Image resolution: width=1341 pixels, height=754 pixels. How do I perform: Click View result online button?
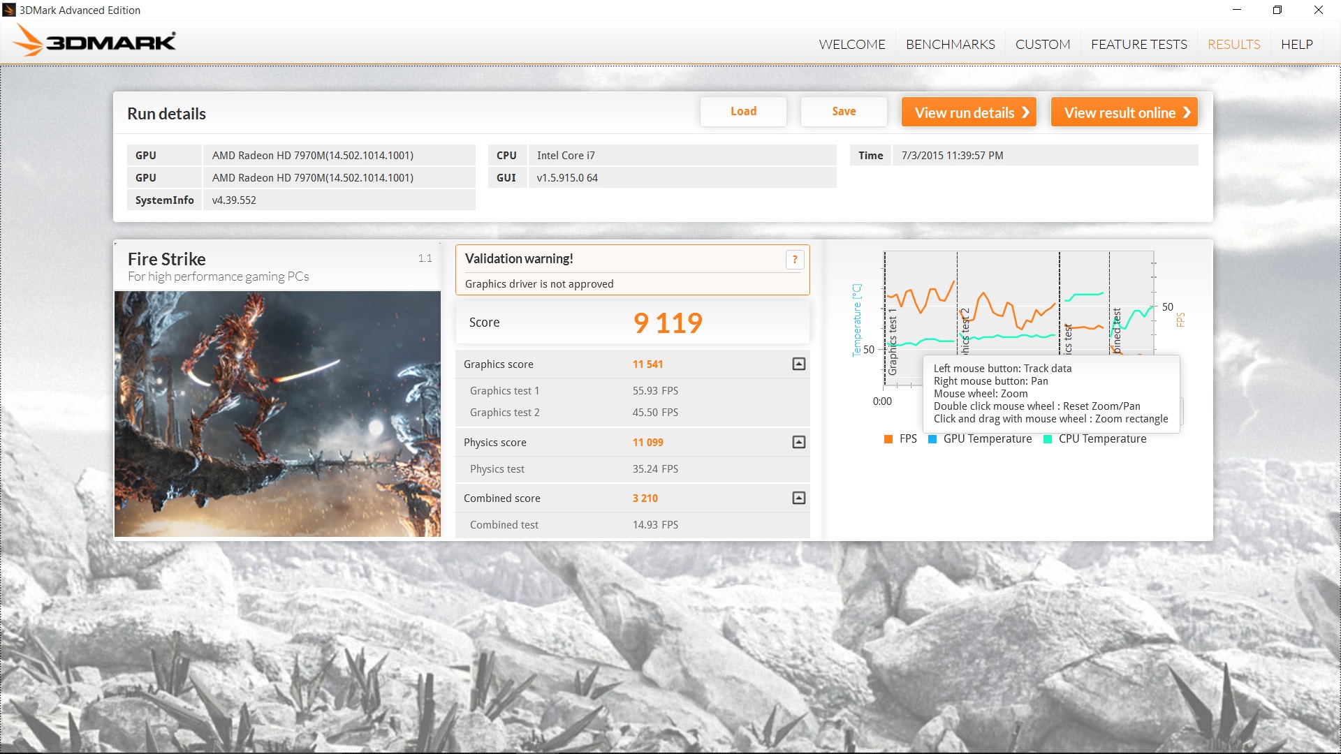1124,112
